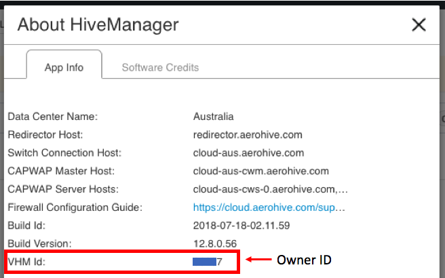Click the Data Center Name label
Viewport: 445px width, 278px height.
coord(52,117)
